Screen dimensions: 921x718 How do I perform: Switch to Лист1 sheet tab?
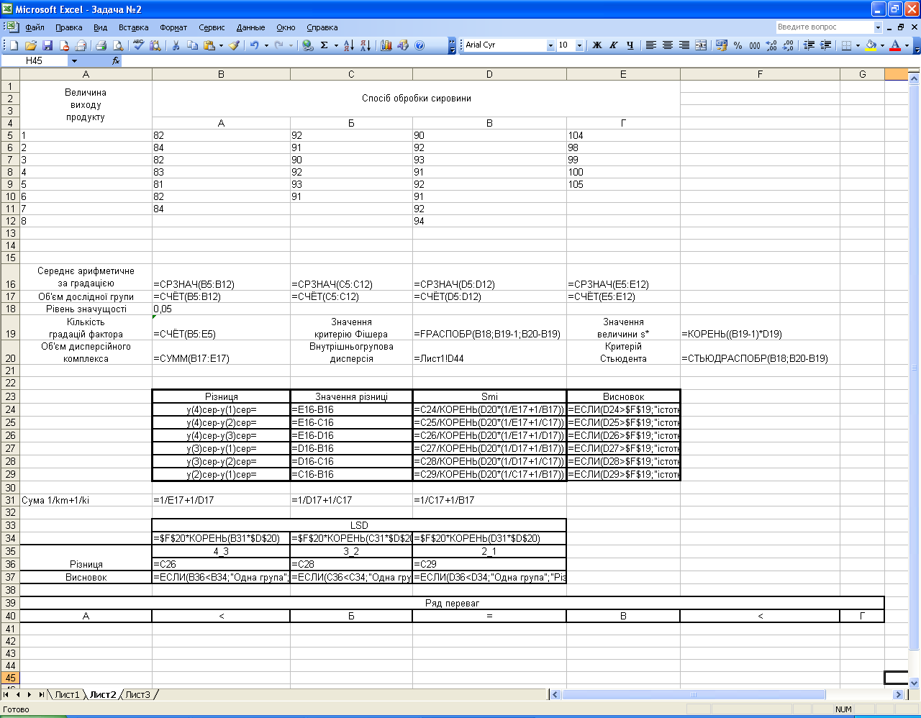click(x=67, y=694)
